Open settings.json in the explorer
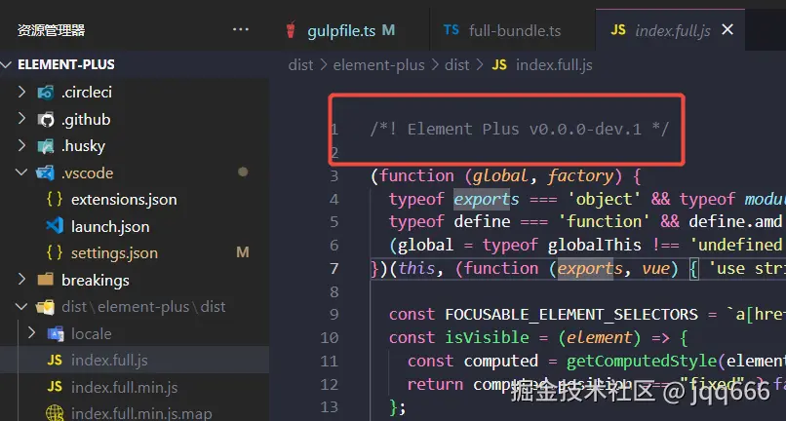Image resolution: width=786 pixels, height=421 pixels. coord(114,253)
